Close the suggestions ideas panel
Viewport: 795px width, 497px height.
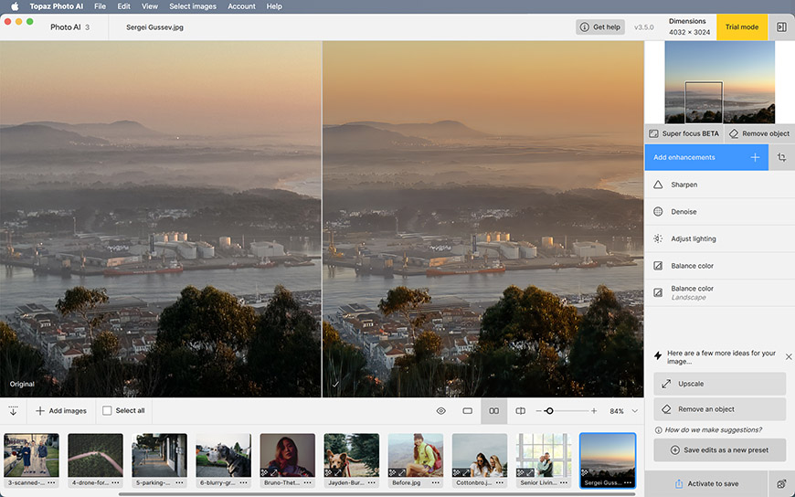point(789,356)
